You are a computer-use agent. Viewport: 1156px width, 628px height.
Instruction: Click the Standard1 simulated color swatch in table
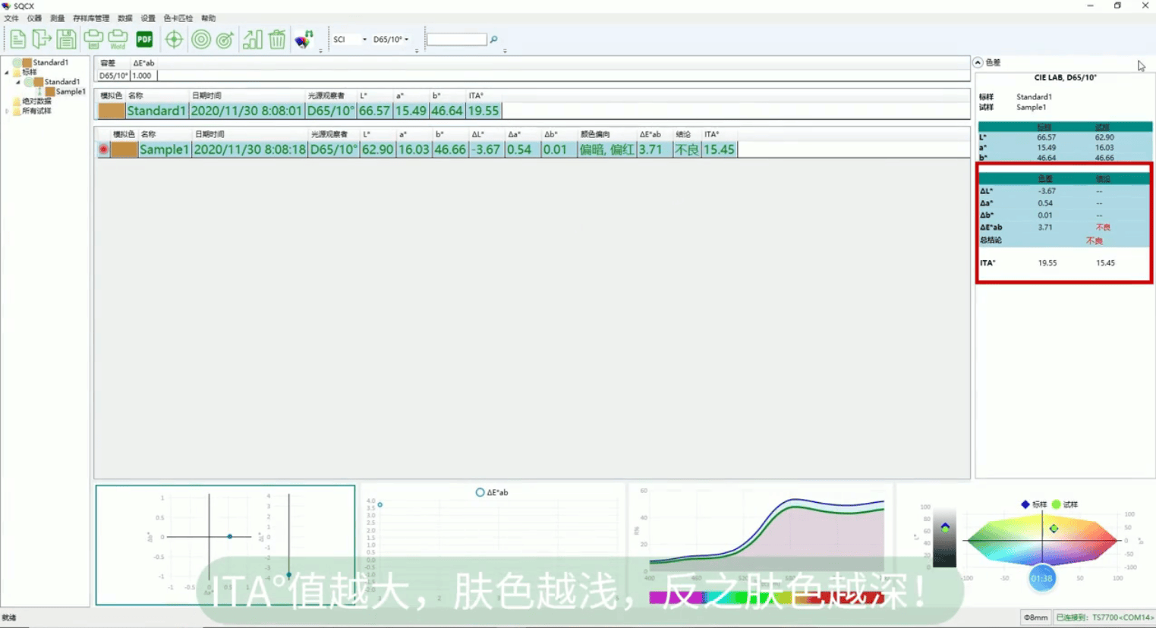[112, 111]
